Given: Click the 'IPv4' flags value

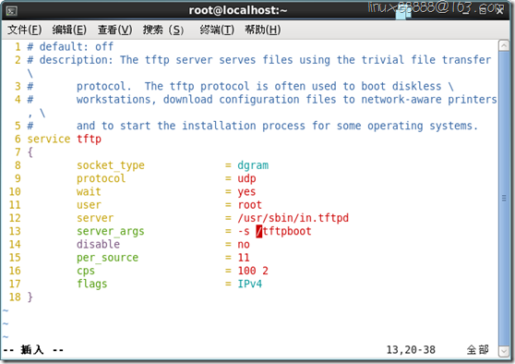Looking at the screenshot, I should [250, 284].
